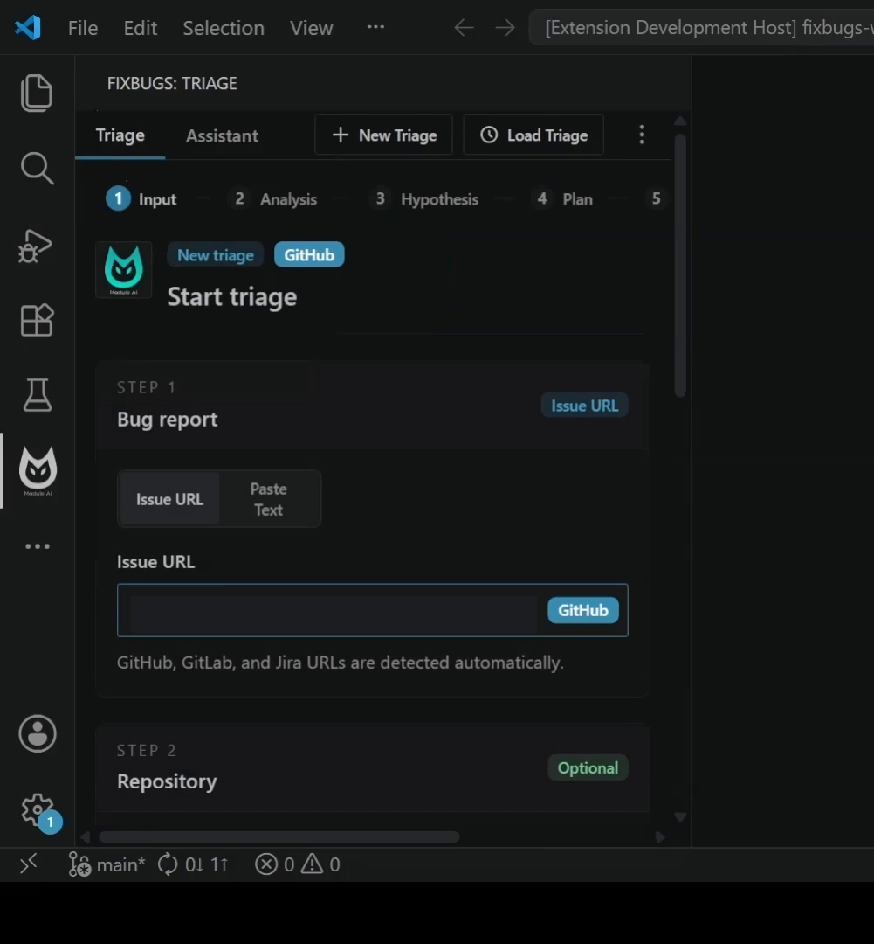Click the URLs detected automatically hint
Screen dimensions: 874x944
tap(340, 663)
